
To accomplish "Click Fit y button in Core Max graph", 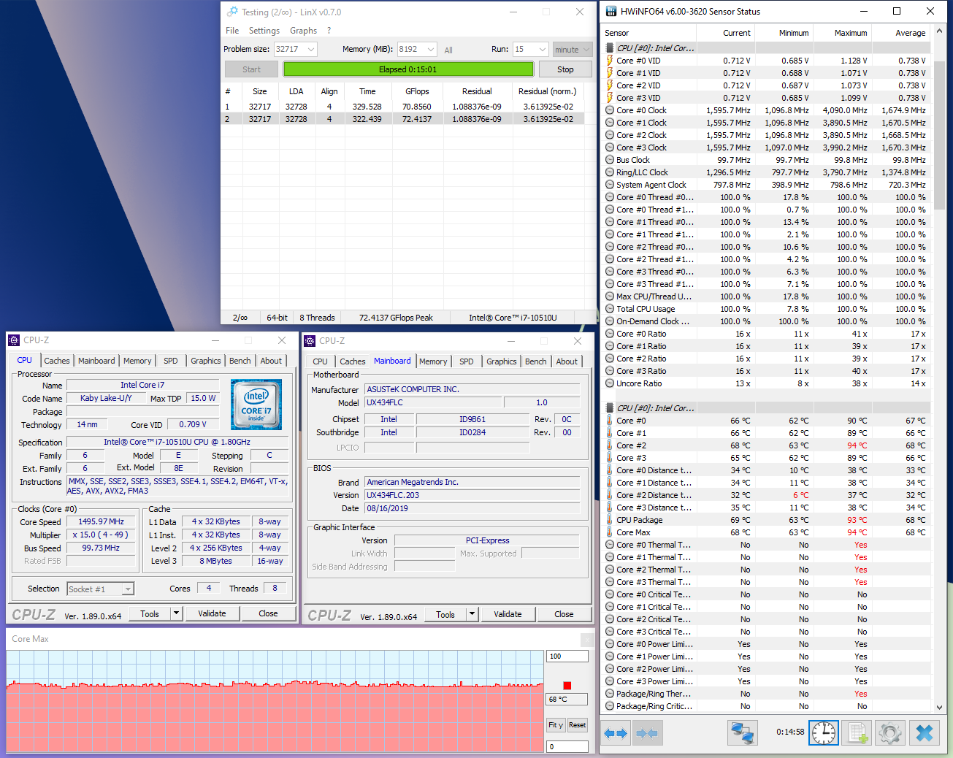I will tap(556, 725).
